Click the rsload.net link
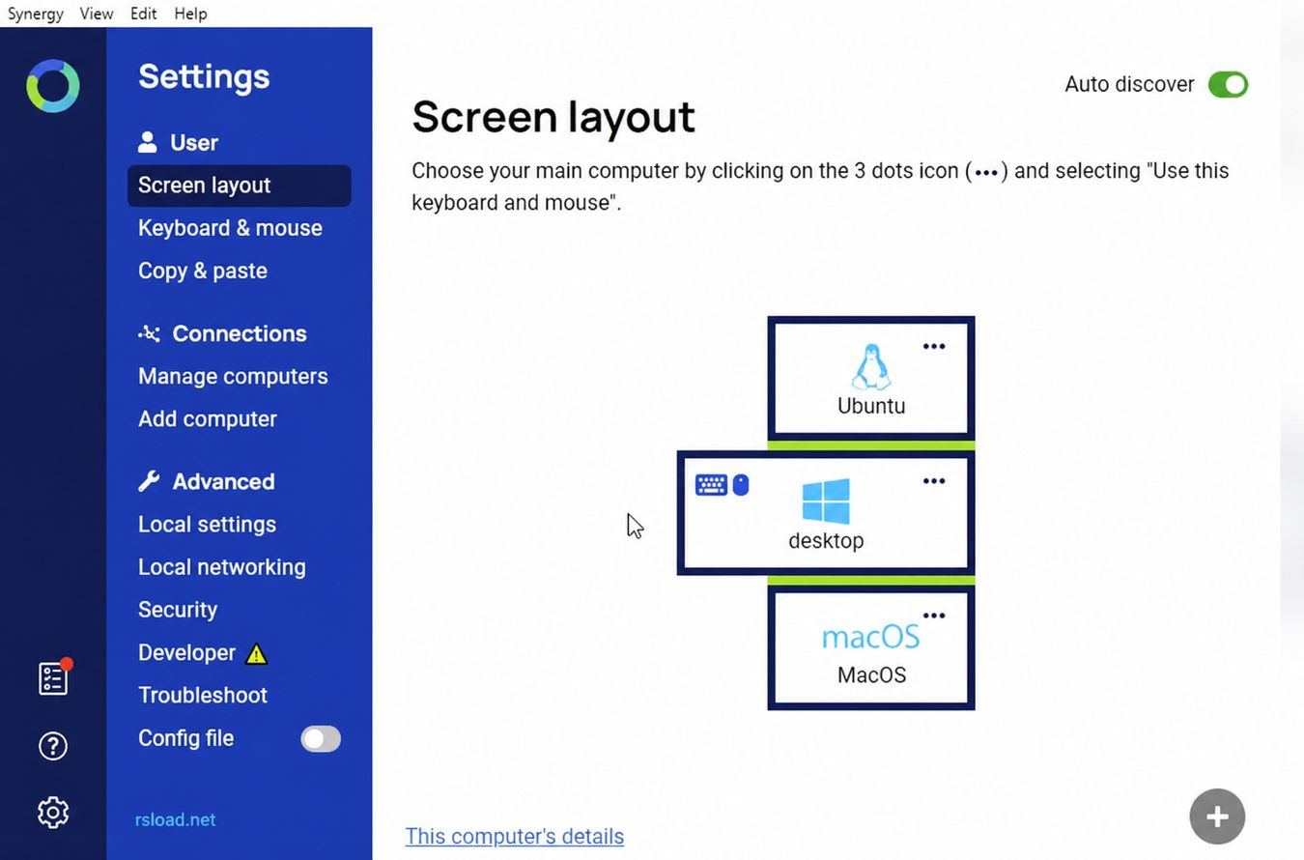The image size is (1304, 860). [175, 819]
